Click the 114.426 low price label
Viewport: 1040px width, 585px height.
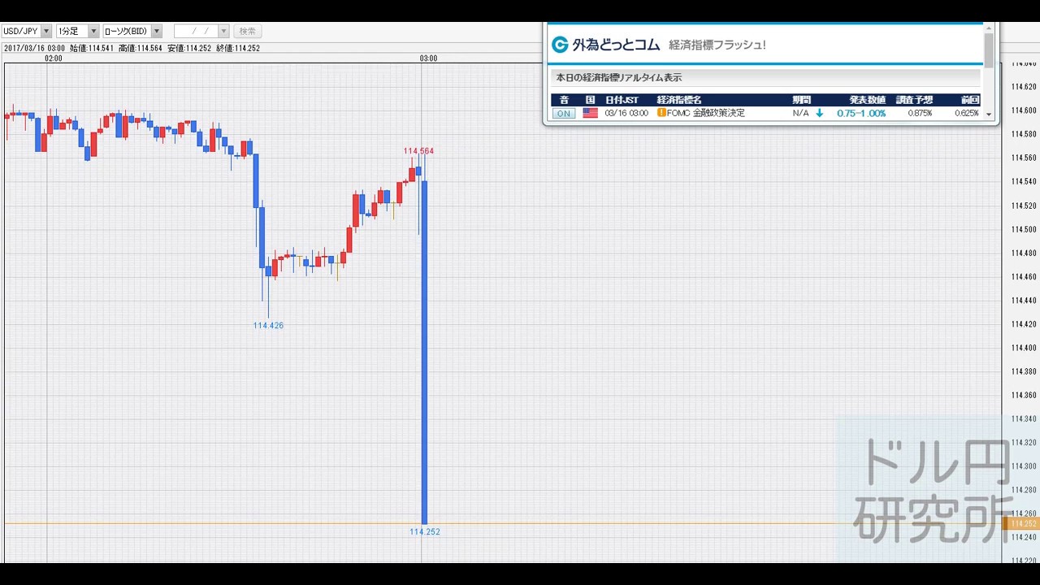(x=268, y=325)
